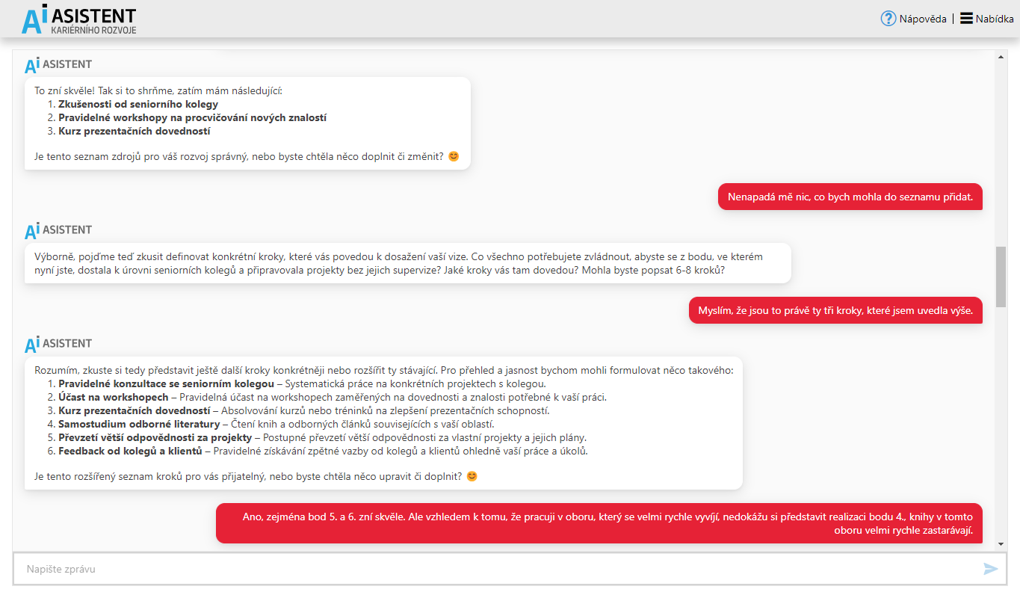Open the Nápověda help link text
Image resolution: width=1020 pixels, height=598 pixels.
click(x=923, y=19)
